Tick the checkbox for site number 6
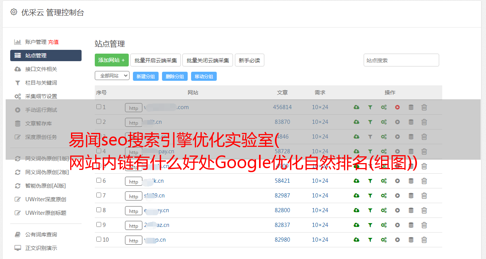486x259 pixels. (x=99, y=180)
